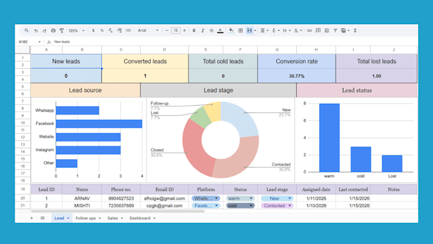Select the MISHTI name cell

click(x=82, y=206)
